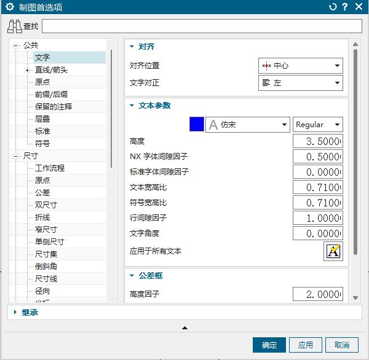Select the 双尺寸 tree item
369x360 pixels.
click(x=46, y=205)
